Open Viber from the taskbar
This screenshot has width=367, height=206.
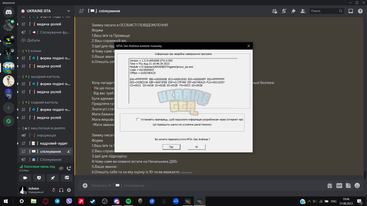pyautogui.click(x=69, y=201)
